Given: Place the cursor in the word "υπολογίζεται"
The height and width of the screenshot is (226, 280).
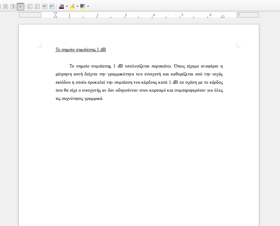Looking at the screenshot, I should point(137,66).
